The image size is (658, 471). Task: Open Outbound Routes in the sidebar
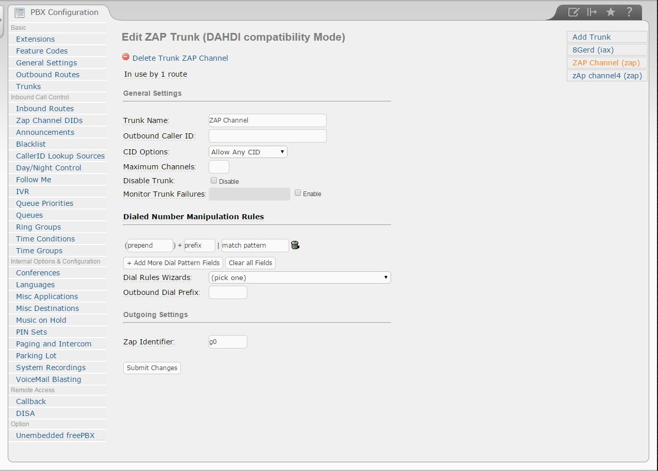(47, 75)
